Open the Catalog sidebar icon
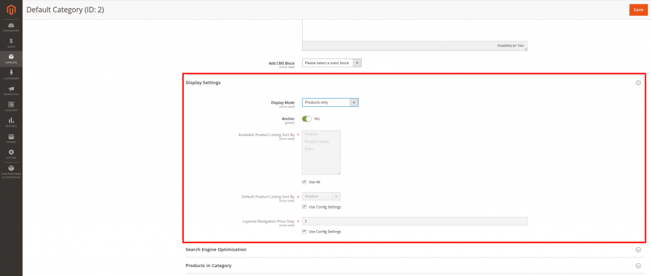Image resolution: width=651 pixels, height=276 pixels. tap(11, 59)
